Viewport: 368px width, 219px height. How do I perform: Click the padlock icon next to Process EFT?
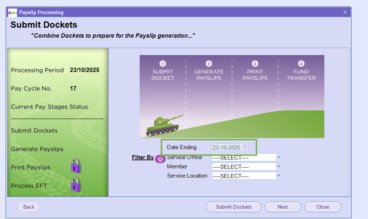pyautogui.click(x=75, y=185)
